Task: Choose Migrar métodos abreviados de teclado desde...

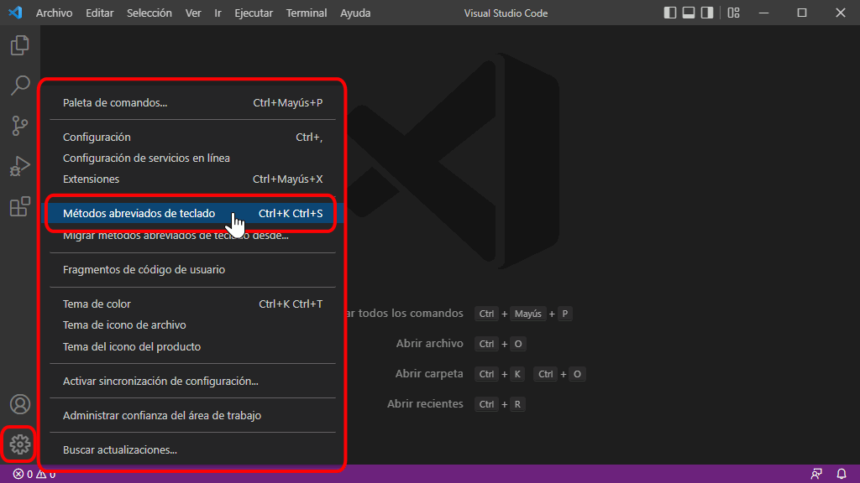Action: [x=192, y=236]
